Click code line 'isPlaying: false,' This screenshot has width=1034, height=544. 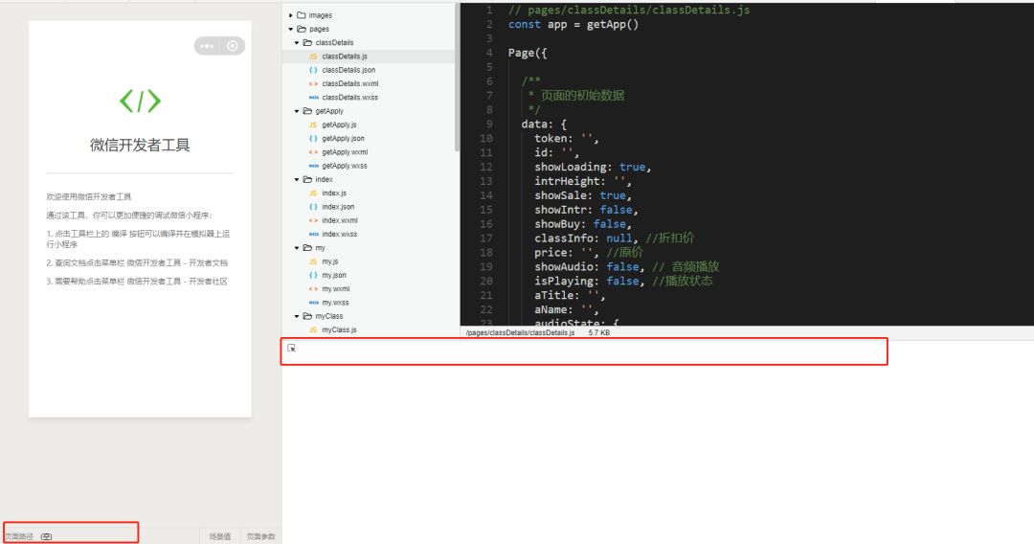tap(590, 281)
